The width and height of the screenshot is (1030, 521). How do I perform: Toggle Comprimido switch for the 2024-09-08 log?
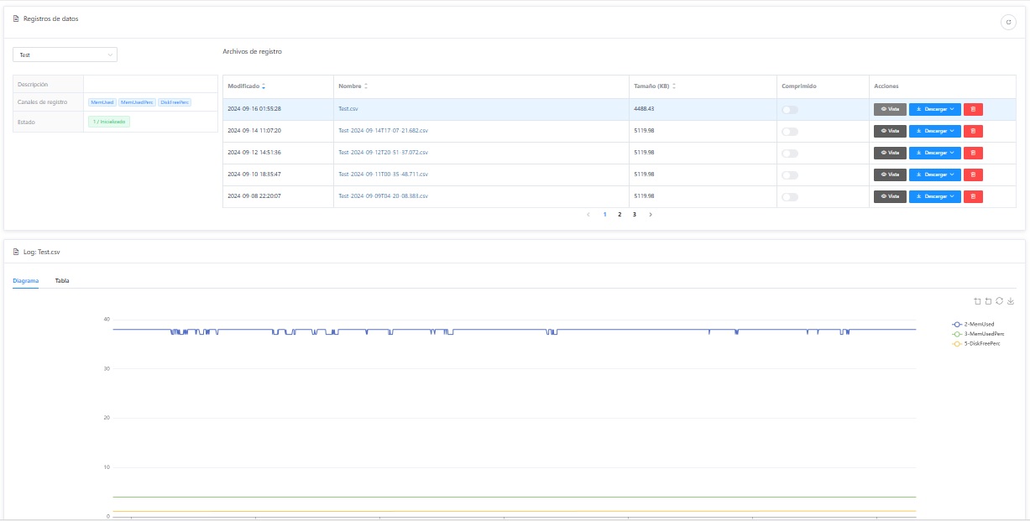[789, 197]
